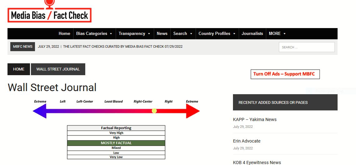Click the Factual Reporting table header
Image resolution: width=356 pixels, height=165 pixels.
[x=116, y=128]
